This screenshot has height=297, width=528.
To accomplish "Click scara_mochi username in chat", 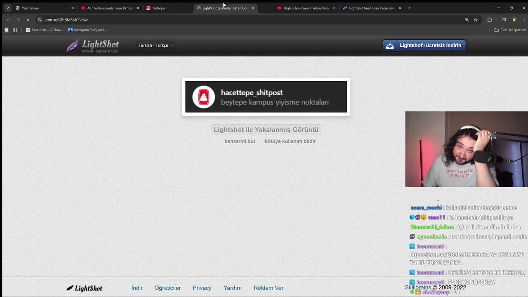I will 426,208.
